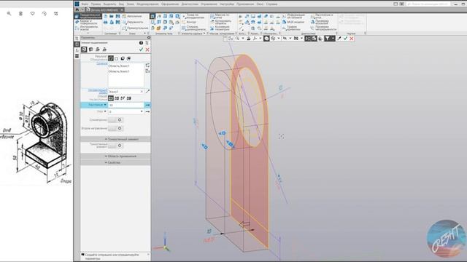Click the Open file icon in ribbon
The width and height of the screenshot is (467, 262).
click(112, 16)
